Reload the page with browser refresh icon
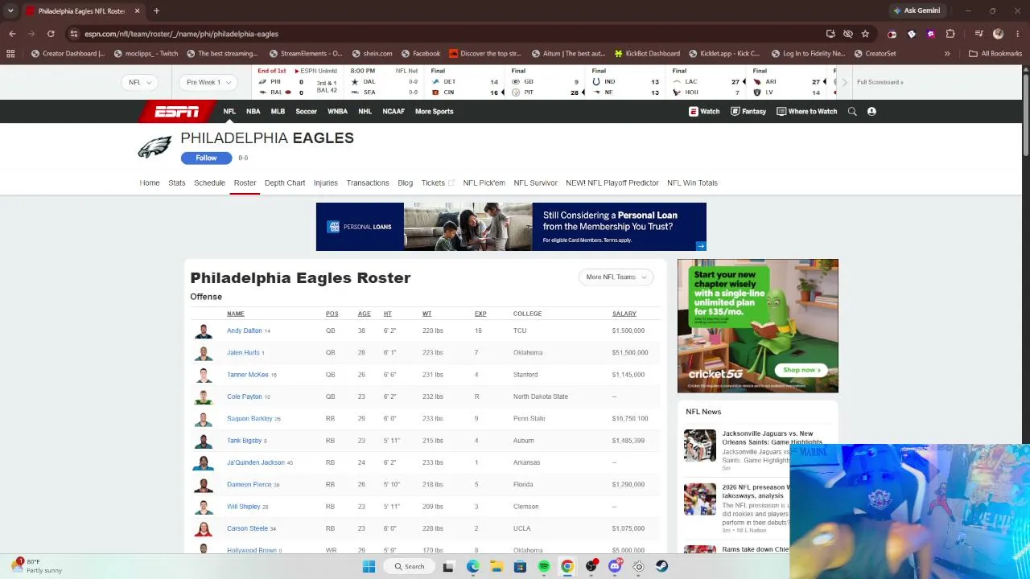The width and height of the screenshot is (1030, 579). click(x=51, y=34)
